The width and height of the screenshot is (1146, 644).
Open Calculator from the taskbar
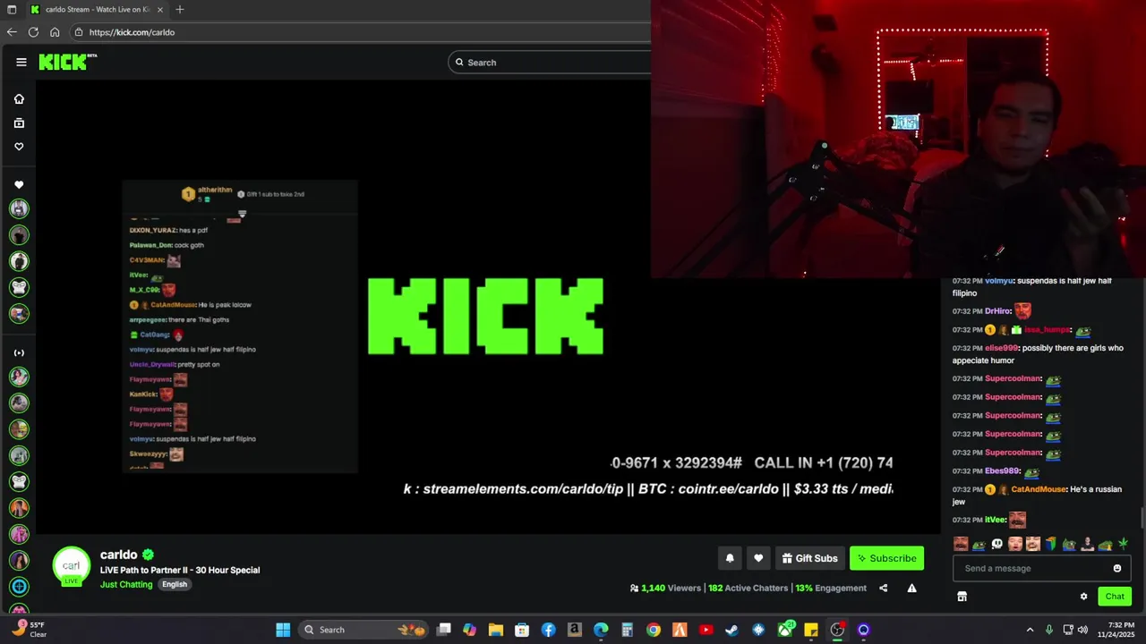[627, 630]
